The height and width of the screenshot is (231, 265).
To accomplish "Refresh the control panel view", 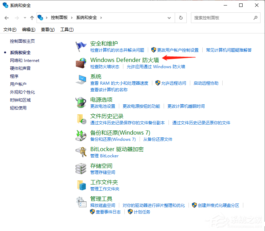I will click(x=181, y=18).
